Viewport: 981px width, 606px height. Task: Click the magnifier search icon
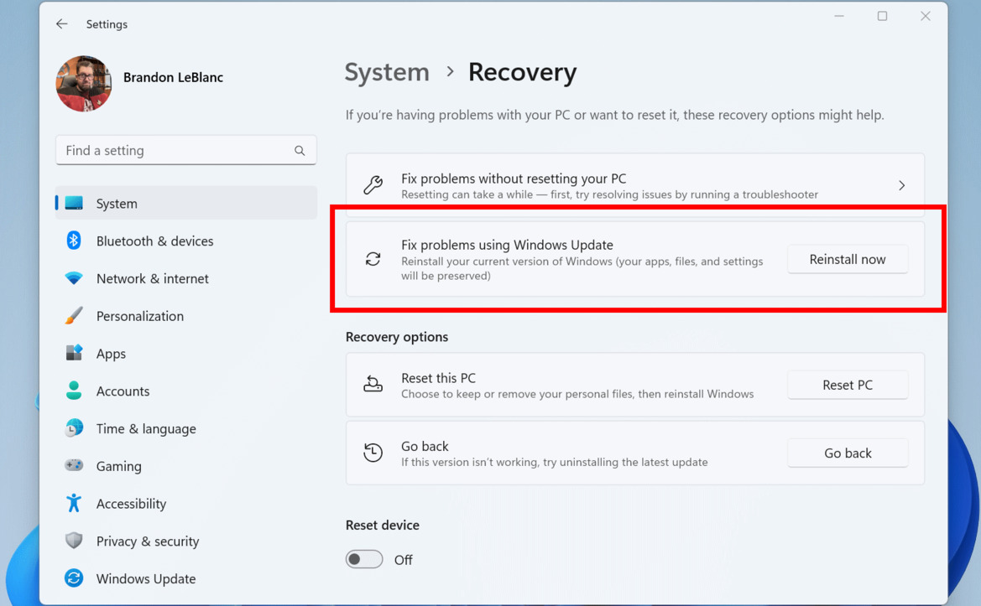click(300, 151)
